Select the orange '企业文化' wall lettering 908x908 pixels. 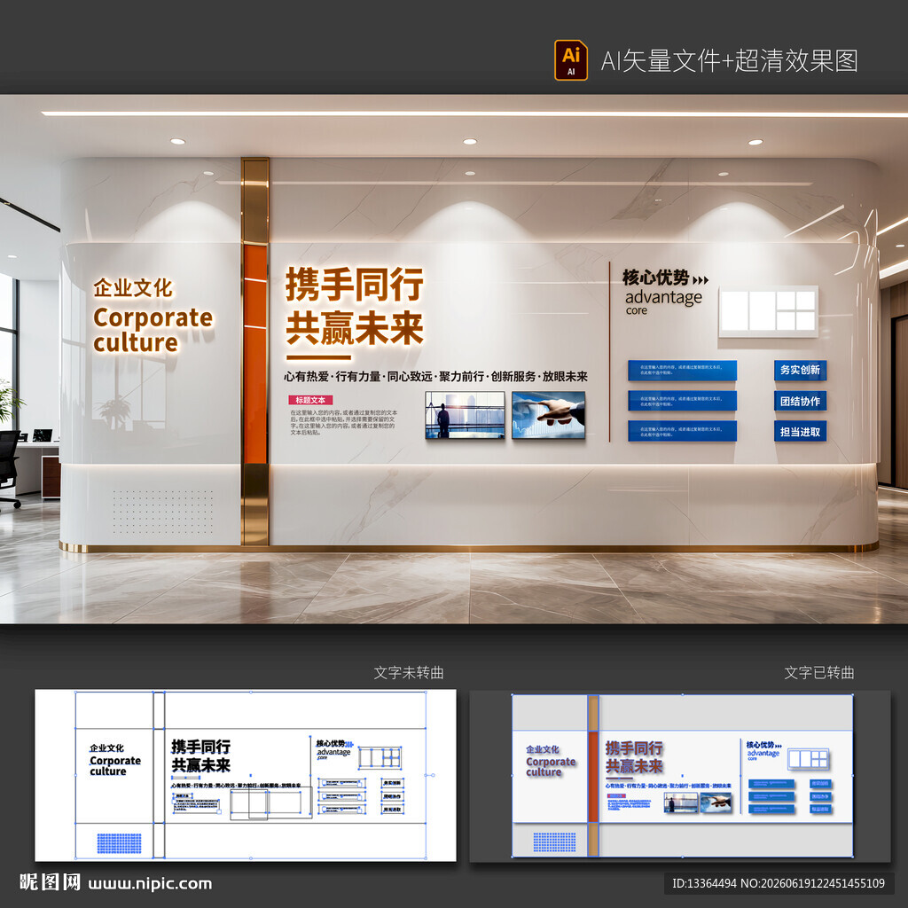pos(133,288)
